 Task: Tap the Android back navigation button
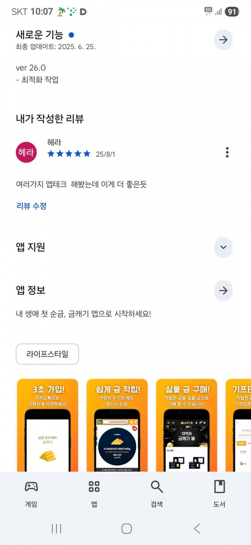tap(197, 529)
